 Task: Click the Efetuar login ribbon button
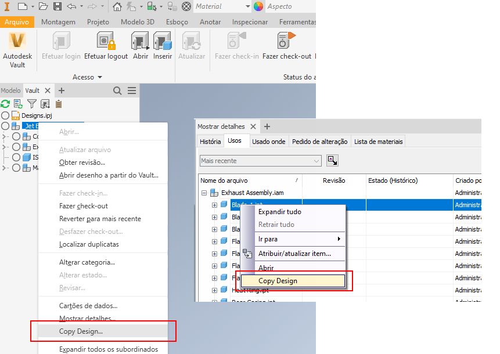(x=61, y=46)
